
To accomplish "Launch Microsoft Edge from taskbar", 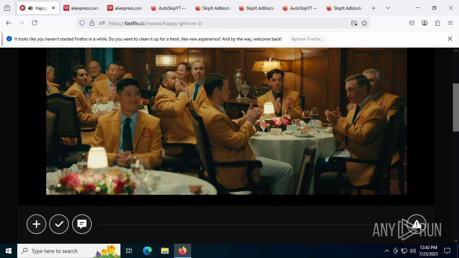I will point(147,251).
